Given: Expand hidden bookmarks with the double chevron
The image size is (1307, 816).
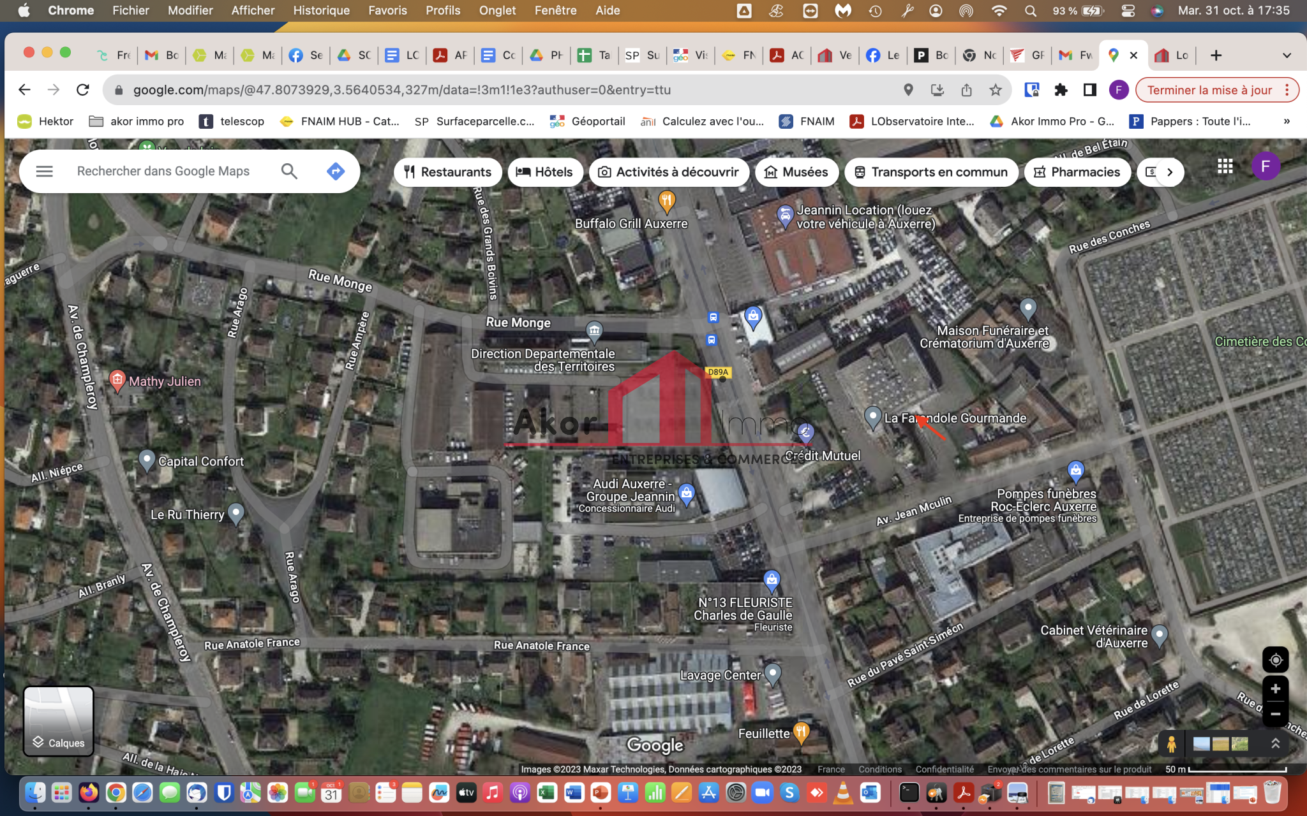Looking at the screenshot, I should 1287,121.
